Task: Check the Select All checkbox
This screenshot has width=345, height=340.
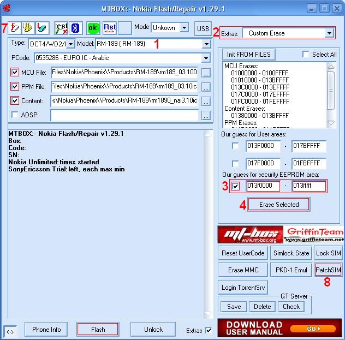Action: pyautogui.click(x=306, y=54)
